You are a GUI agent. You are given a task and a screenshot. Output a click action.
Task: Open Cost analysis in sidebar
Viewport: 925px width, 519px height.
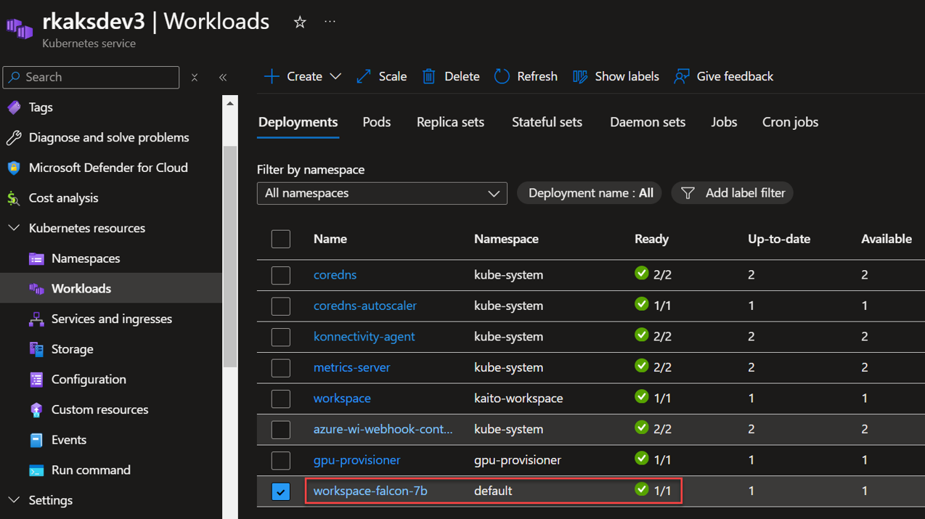(63, 198)
